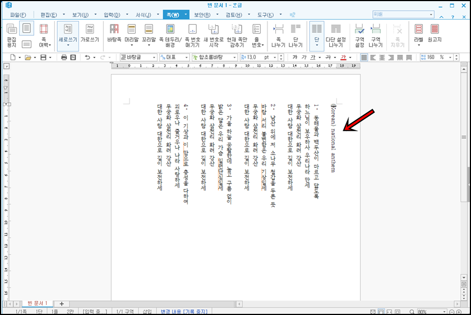Open the font size unit dropdown
This screenshot has width=471, height=315.
pos(275,57)
